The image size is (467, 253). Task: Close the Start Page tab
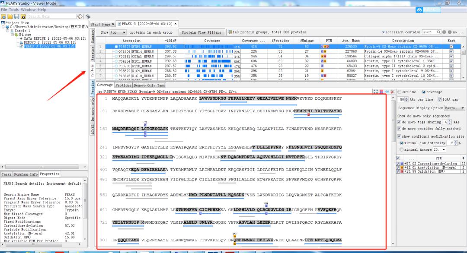tap(113, 24)
